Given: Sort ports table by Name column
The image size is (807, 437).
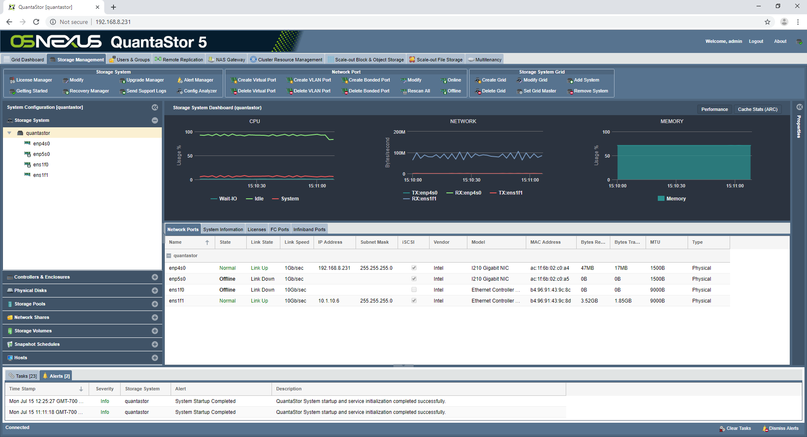Looking at the screenshot, I should 190,242.
